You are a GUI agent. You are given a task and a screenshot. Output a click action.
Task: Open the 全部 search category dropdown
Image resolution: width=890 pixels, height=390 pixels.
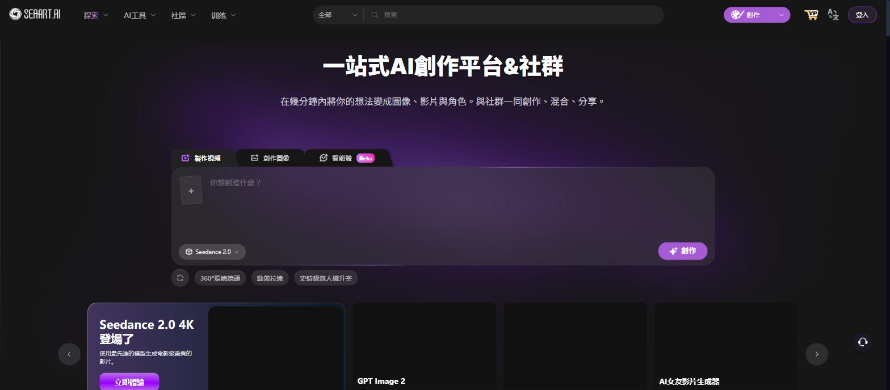338,15
